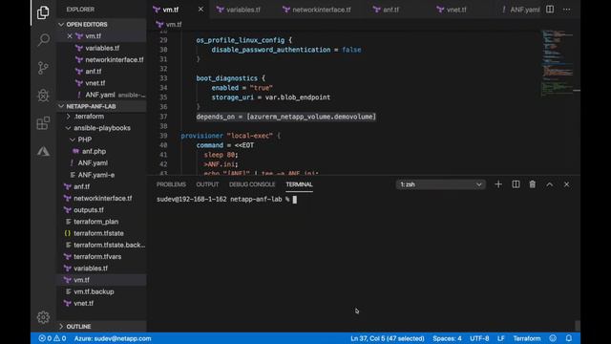Click the Azure account status bar entry
Image resolution: width=611 pixels, height=344 pixels.
(x=113, y=338)
